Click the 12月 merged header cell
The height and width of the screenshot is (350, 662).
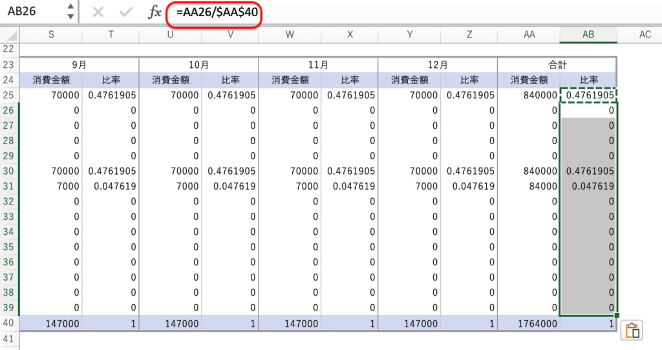pos(437,65)
